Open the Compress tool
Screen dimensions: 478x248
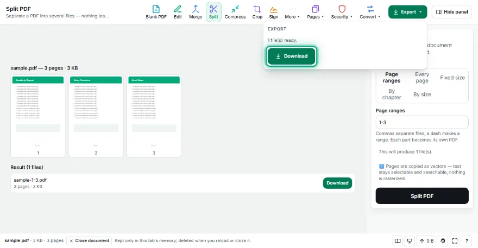pyautogui.click(x=235, y=12)
